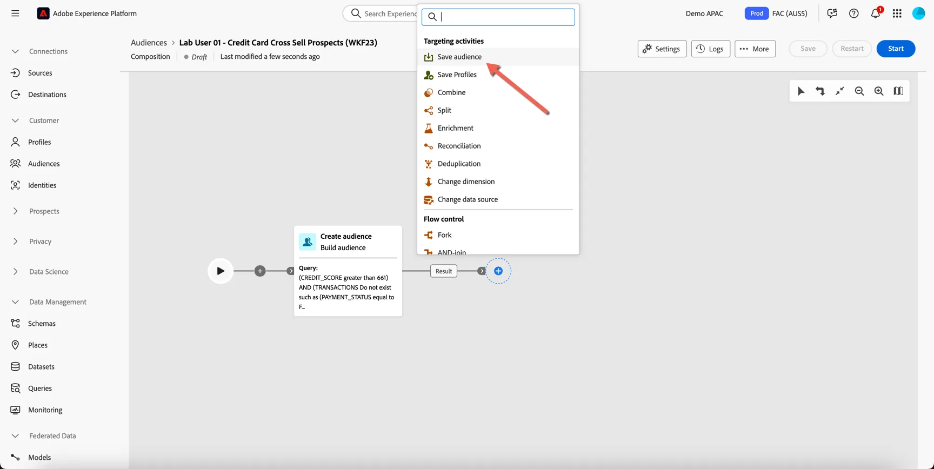Viewport: 934px width, 469px height.
Task: Collapse the Connections section
Action: click(x=15, y=51)
